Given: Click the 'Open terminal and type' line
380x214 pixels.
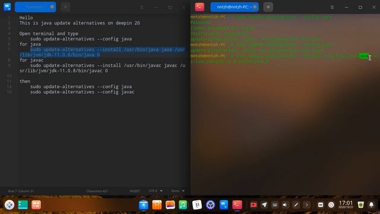Looking at the screenshot, I should 49,34.
